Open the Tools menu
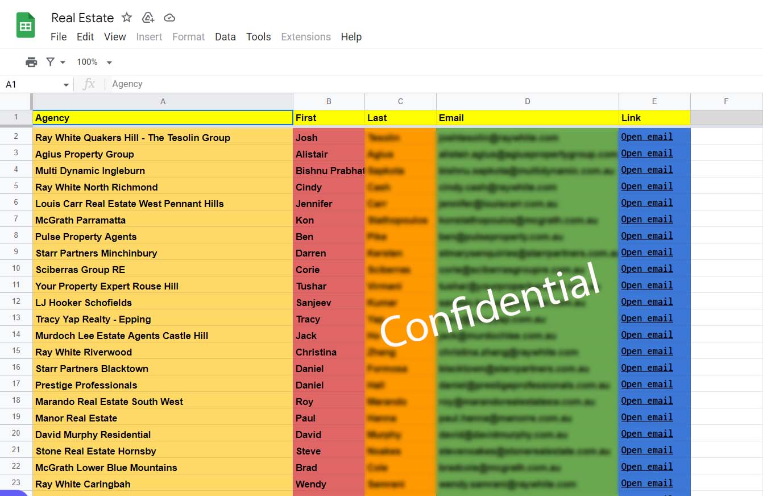The width and height of the screenshot is (763, 496). click(258, 37)
